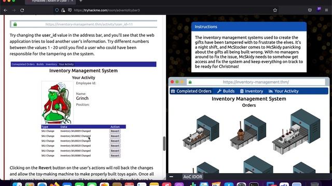Click the 'Action' column header

click(115, 127)
